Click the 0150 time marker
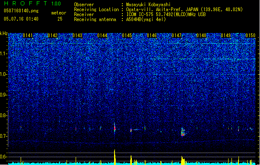The width and height of the screenshot is (260, 165). 250,35
